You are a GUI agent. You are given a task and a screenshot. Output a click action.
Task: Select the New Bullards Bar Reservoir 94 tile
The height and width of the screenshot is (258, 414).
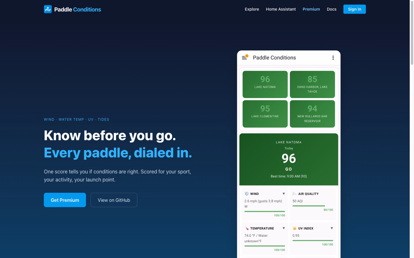click(312, 114)
